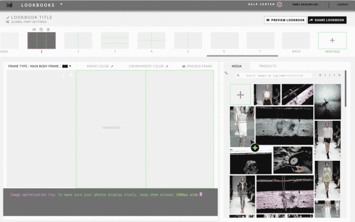Open the LOOKBOOKS dropdown arrow

click(x=61, y=4)
